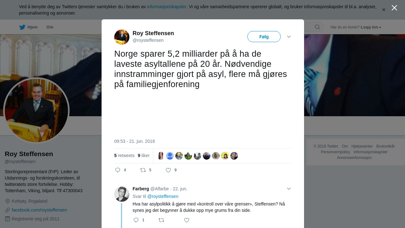Screen dimensions: 405x228
Task: Click the search magnifier icon
Action: point(317,27)
